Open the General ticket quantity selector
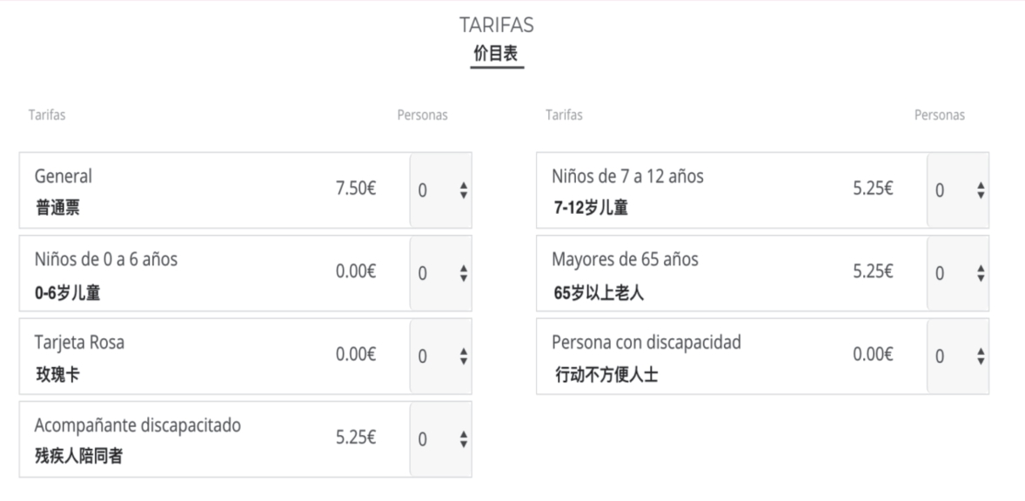 click(441, 190)
